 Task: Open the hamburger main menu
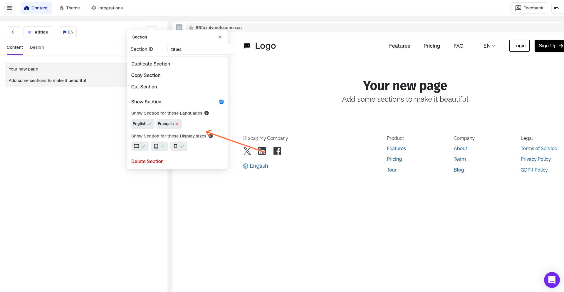tap(9, 8)
